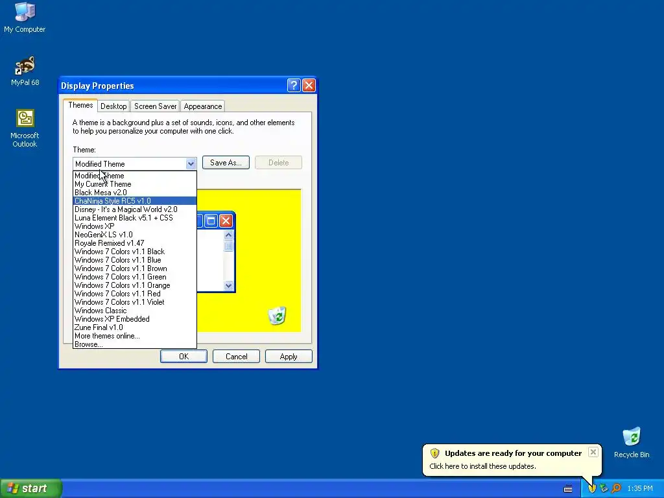Click Apply in Display Properties
The width and height of the screenshot is (664, 498).
click(x=289, y=357)
